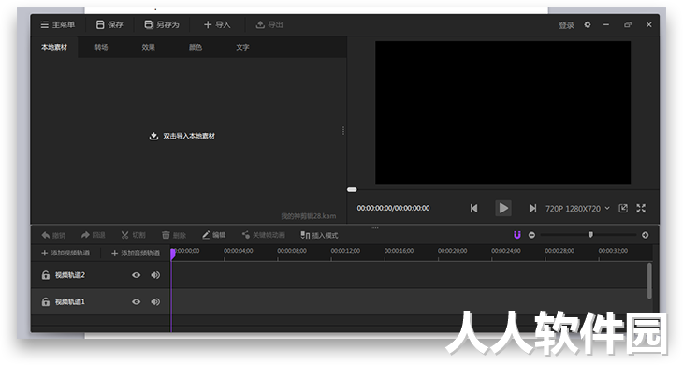The image size is (683, 365).
Task: Open the 720P 1280X720 resolution dropdown
Action: pos(577,209)
